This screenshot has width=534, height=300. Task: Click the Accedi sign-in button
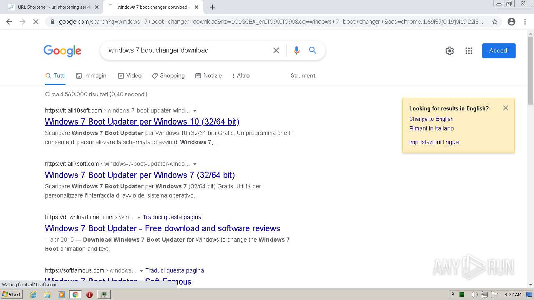tap(499, 51)
